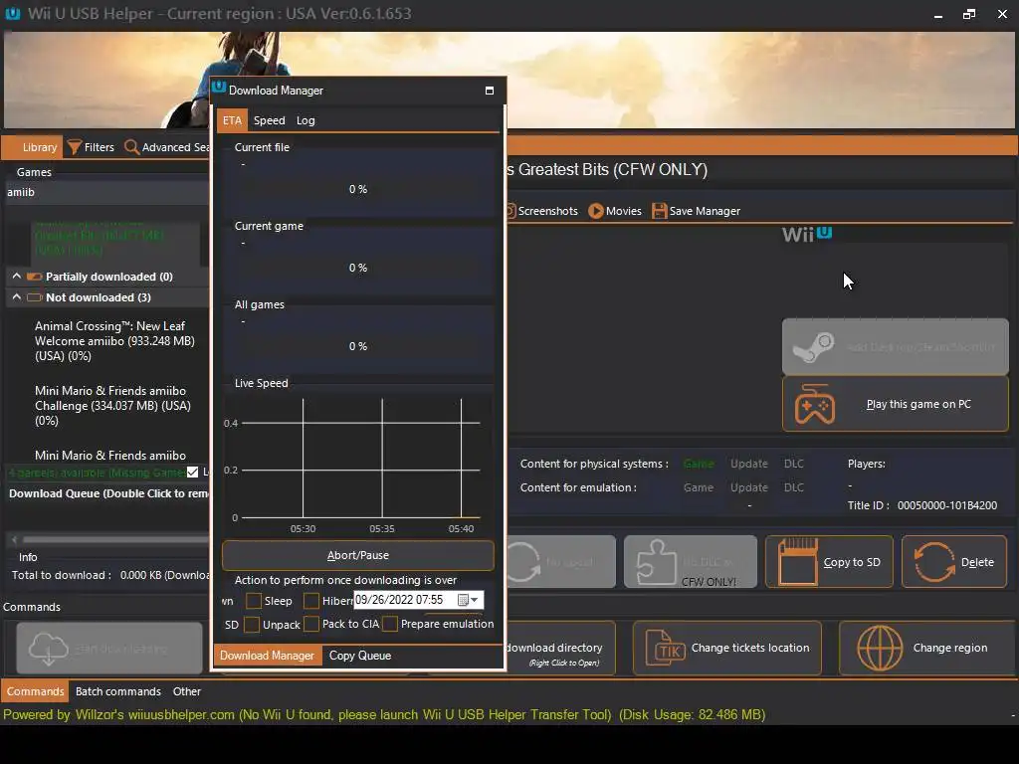
Task: Minimize the Wii U USB Helper window
Action: tap(937, 14)
